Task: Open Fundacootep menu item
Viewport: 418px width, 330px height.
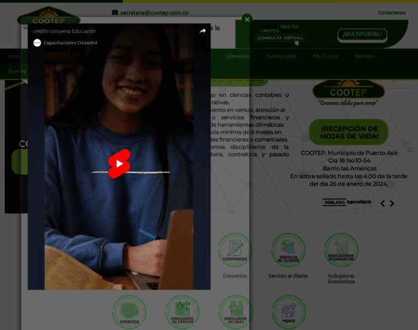Action: [281, 56]
